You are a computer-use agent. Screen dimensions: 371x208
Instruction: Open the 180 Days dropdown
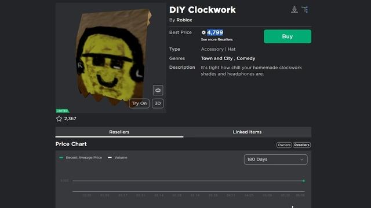276,159
